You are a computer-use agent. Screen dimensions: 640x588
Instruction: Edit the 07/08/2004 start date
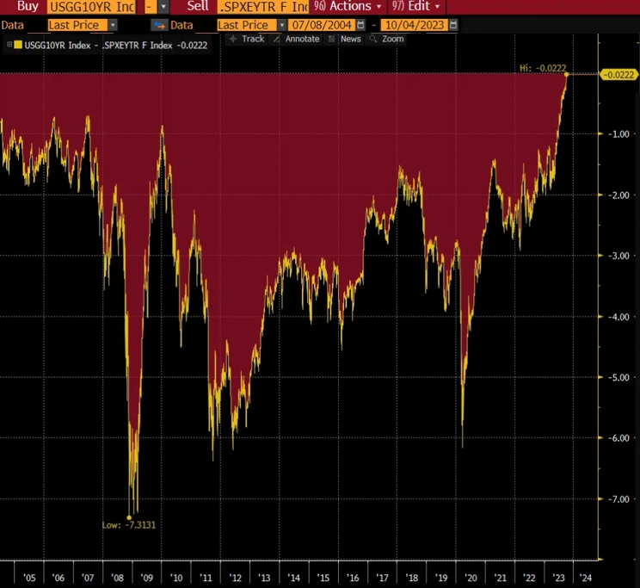(x=322, y=25)
